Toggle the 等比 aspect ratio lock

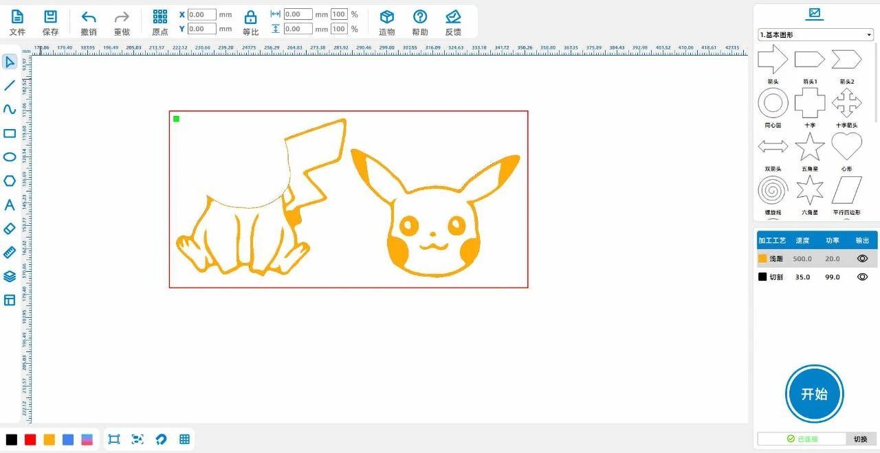tap(251, 22)
